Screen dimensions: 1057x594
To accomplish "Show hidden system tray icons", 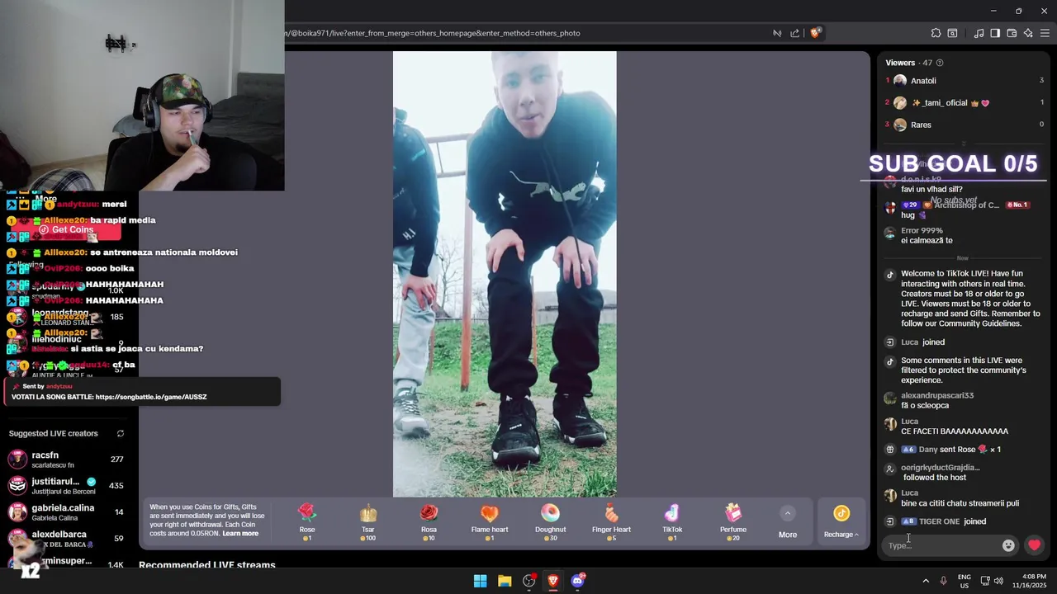I will click(x=926, y=581).
